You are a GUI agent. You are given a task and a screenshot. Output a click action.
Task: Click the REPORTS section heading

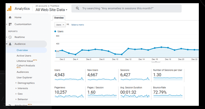click(x=13, y=31)
